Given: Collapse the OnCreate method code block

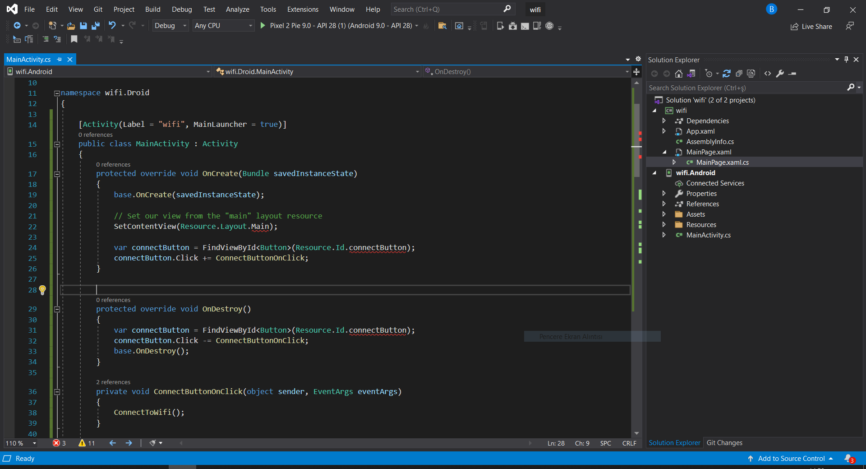Looking at the screenshot, I should [57, 174].
